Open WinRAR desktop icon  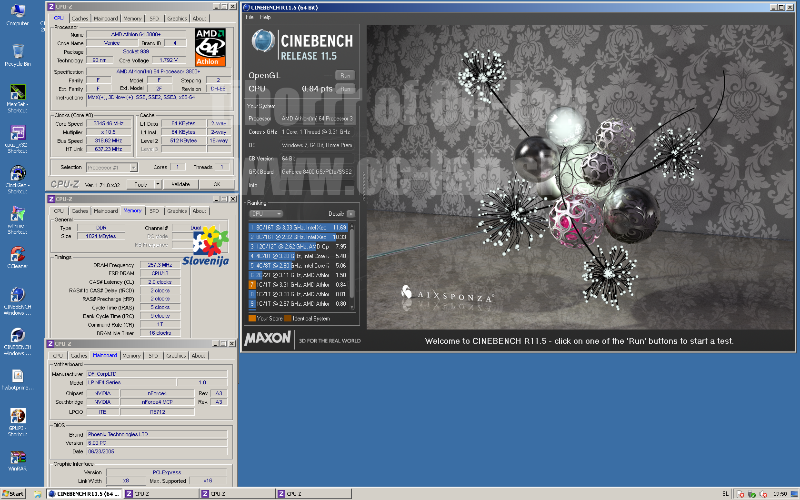[x=18, y=461]
